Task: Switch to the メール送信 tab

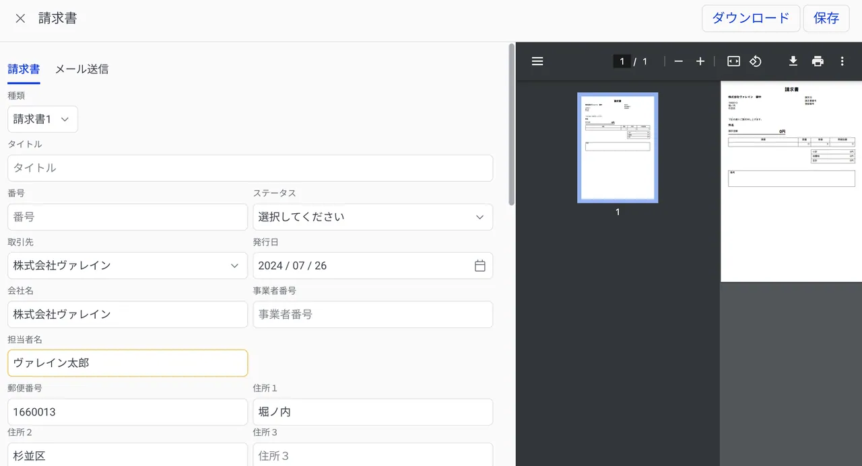Action: (x=81, y=69)
